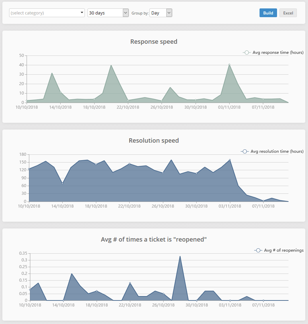Click Resolution speed data point at 14/10/2018
This screenshot has height=324, width=308.
tap(62, 183)
